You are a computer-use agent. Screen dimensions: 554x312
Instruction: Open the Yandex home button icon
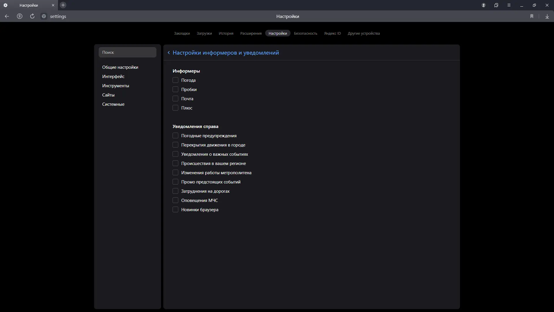20,16
